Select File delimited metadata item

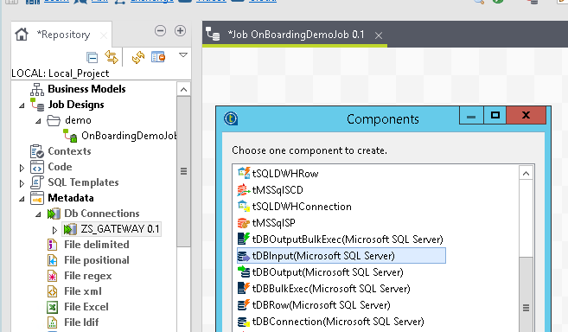pos(97,245)
